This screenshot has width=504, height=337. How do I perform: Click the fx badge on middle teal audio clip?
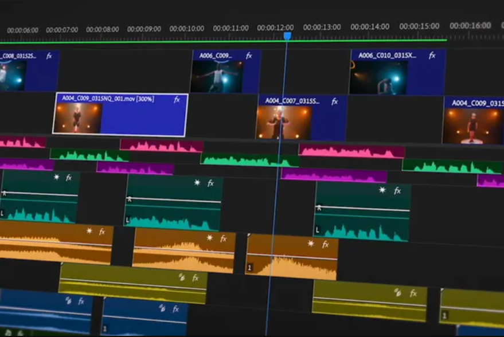coord(210,183)
